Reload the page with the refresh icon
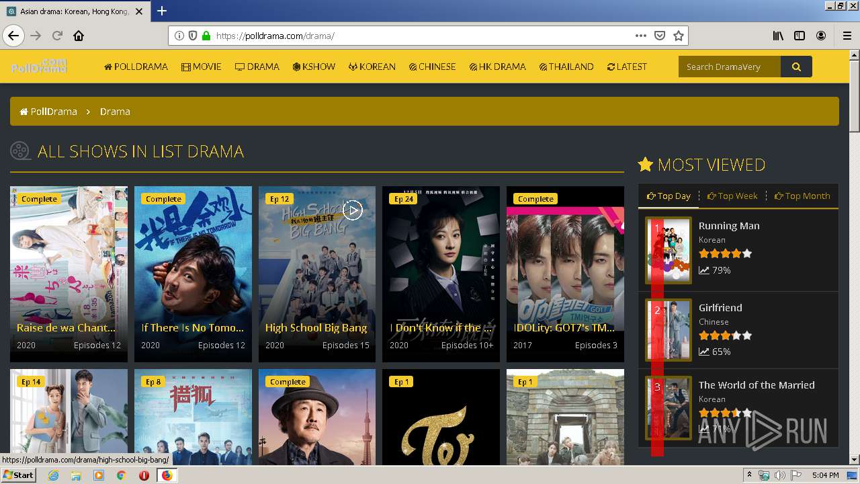The image size is (860, 484). coord(57,36)
